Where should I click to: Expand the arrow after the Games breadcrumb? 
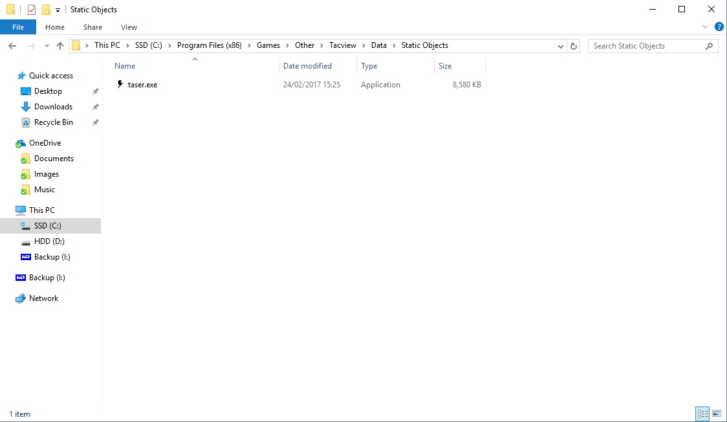coord(287,45)
